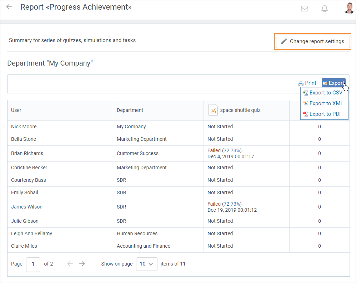Go to the previous page arrow
This screenshot has height=283, width=356.
70,264
